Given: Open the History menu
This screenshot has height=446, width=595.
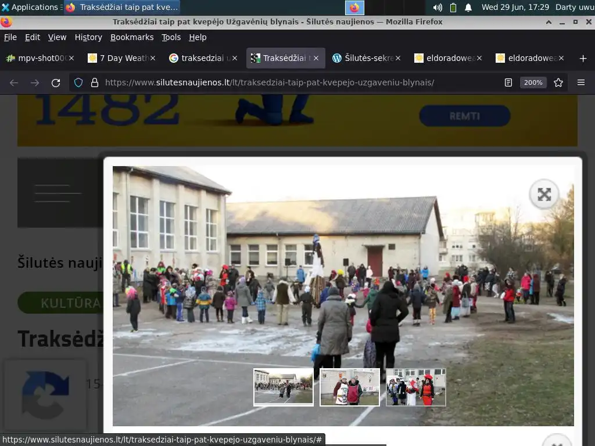Looking at the screenshot, I should (x=88, y=37).
